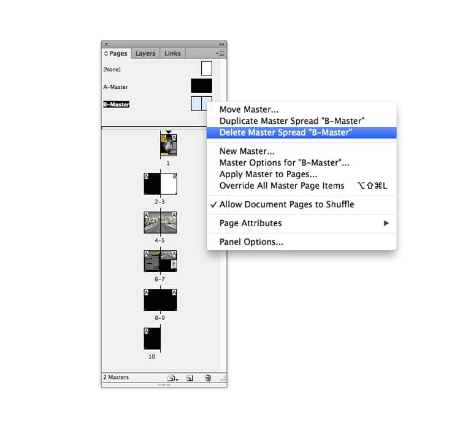Select the spread 4-5 thumbnail

click(x=161, y=223)
